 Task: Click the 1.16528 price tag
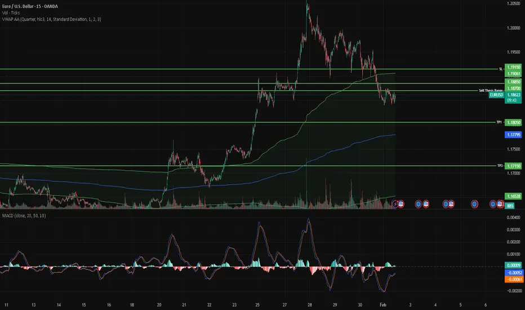point(513,196)
